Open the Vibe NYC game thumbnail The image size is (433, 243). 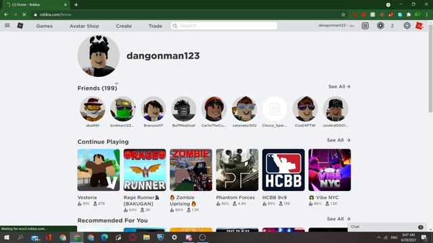(x=329, y=170)
